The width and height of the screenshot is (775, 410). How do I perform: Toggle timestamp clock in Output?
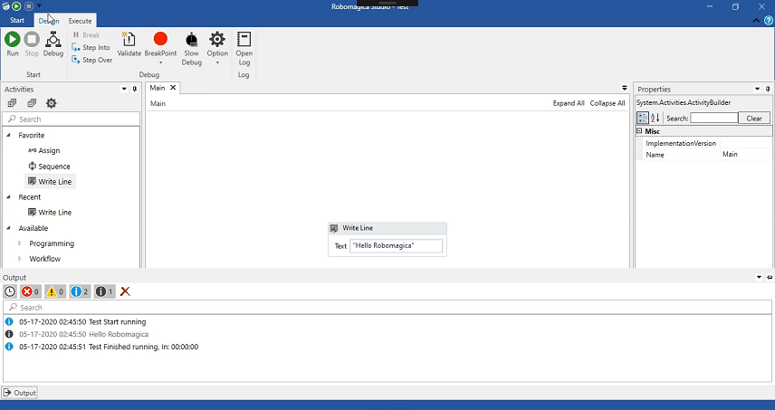click(x=10, y=291)
